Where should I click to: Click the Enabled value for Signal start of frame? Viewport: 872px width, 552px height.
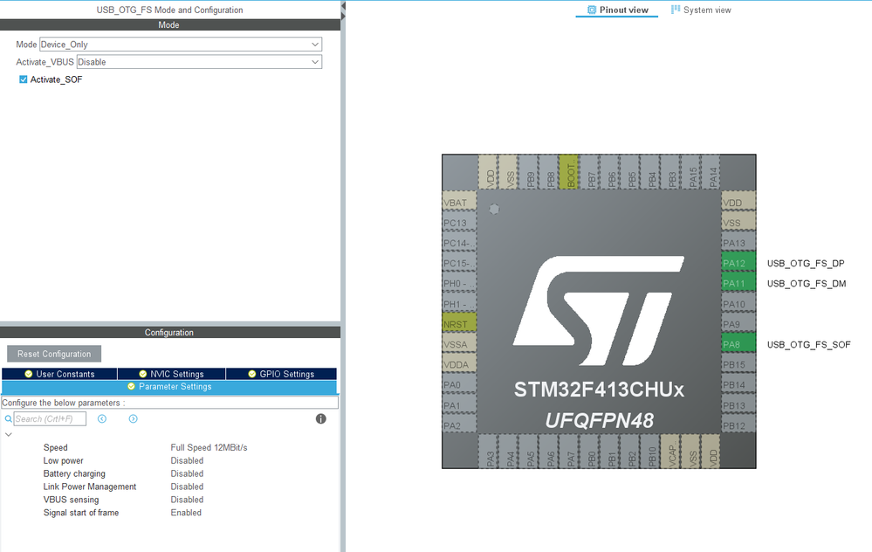tap(186, 513)
